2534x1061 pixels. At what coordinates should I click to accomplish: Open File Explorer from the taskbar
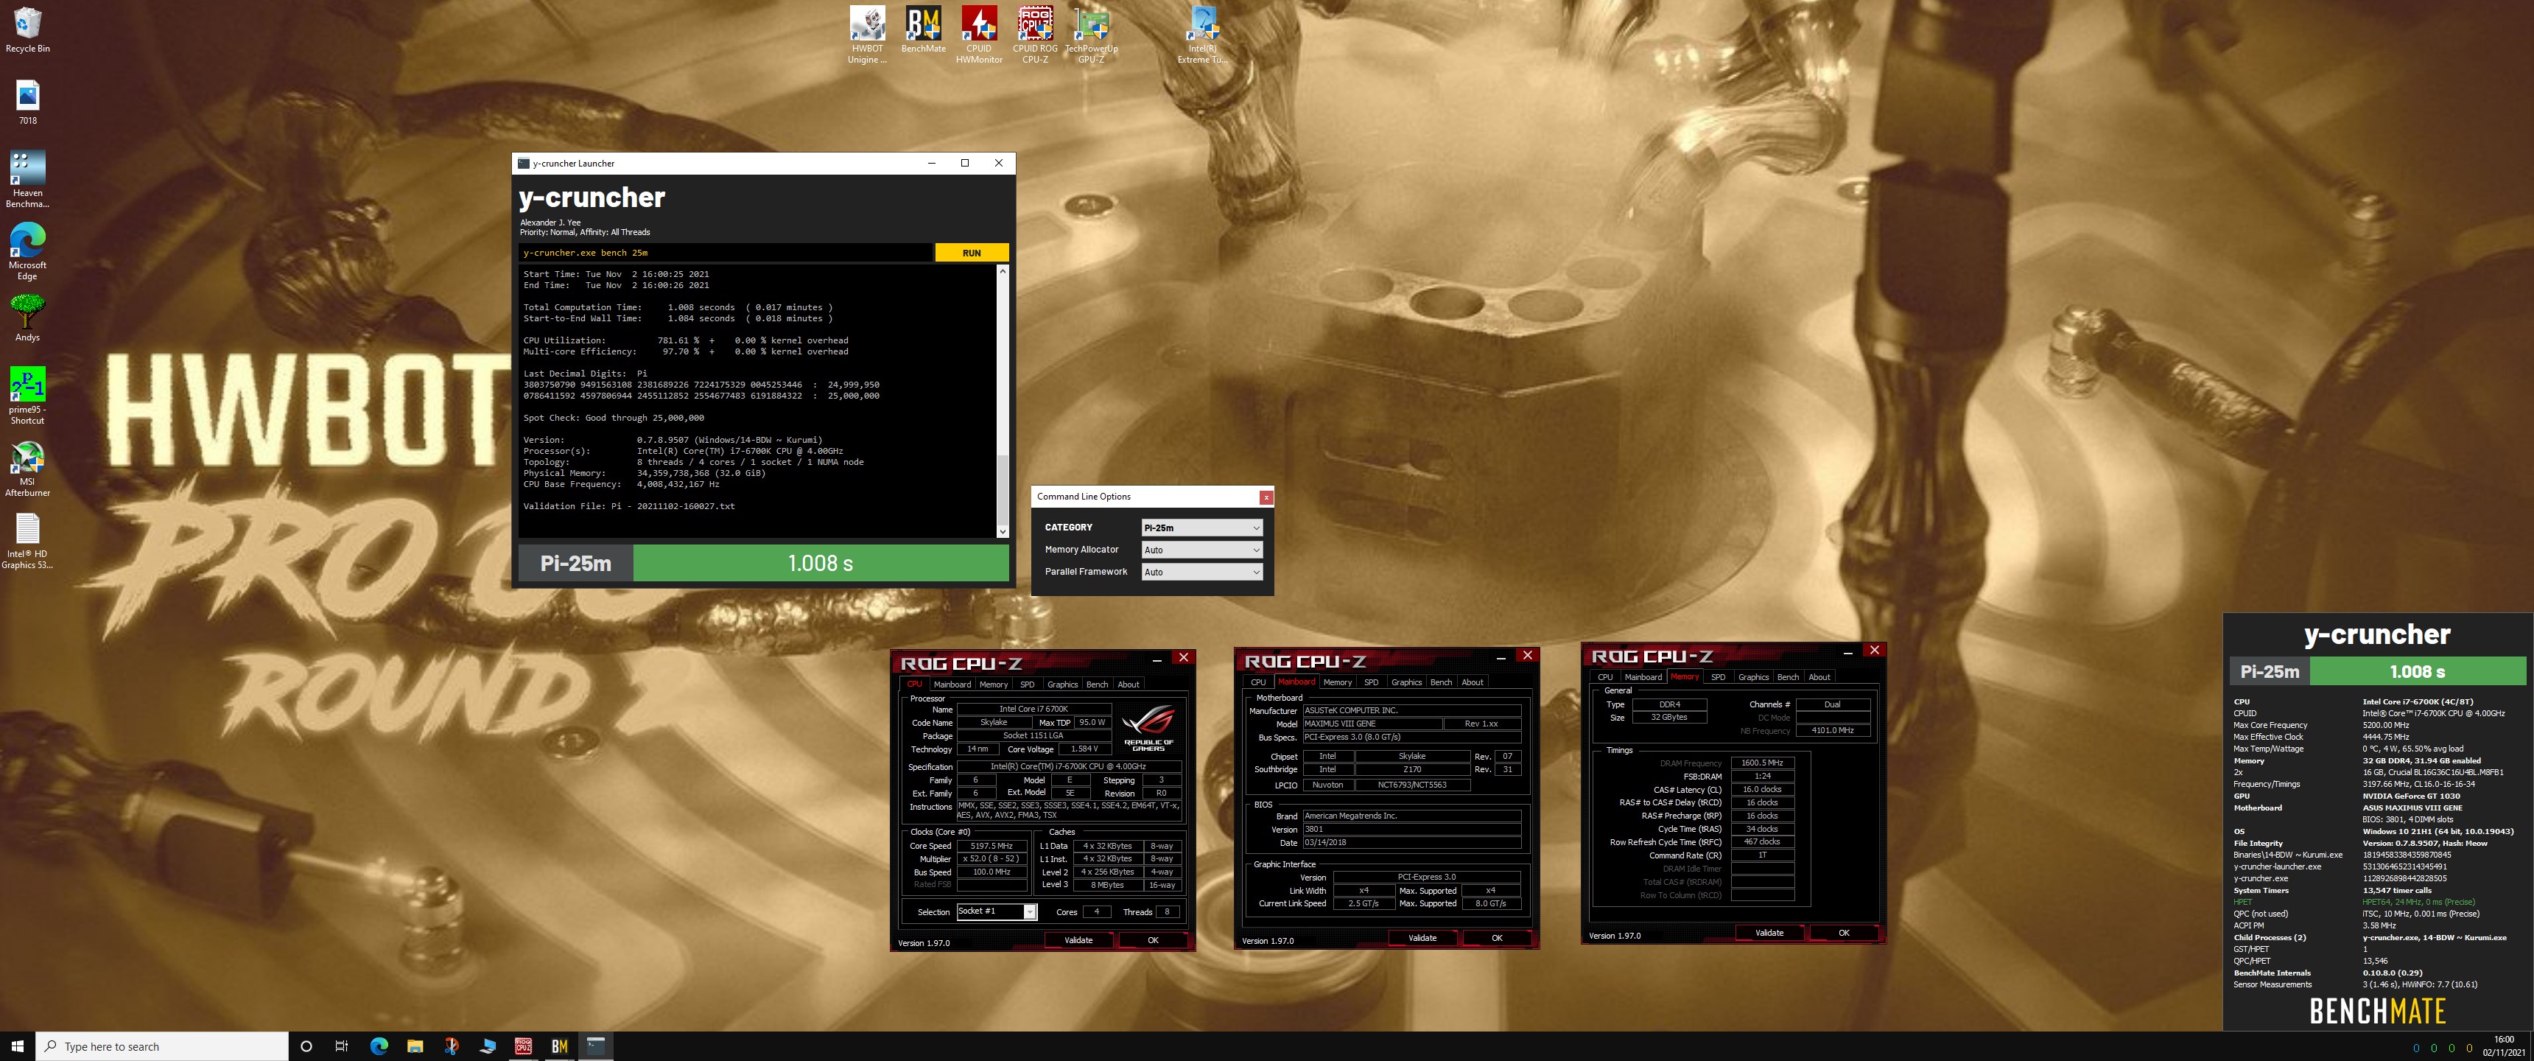tap(415, 1046)
